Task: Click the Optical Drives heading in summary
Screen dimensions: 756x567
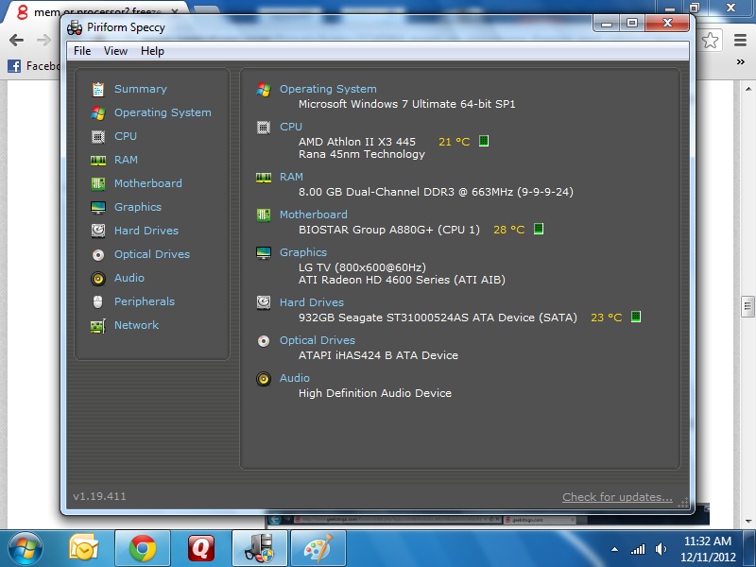Action: [x=318, y=340]
